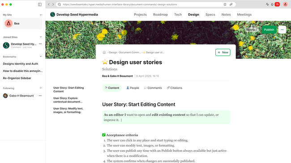
Task: Open bookmark How to disable this annoyin...
Action: 23,71
